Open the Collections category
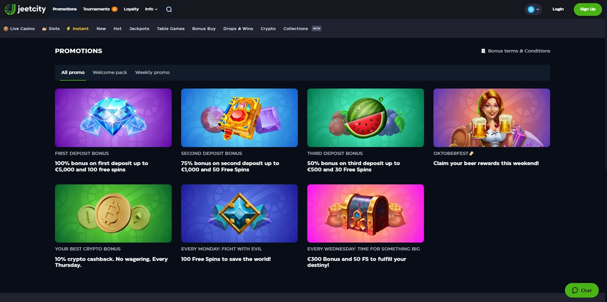 click(x=296, y=28)
